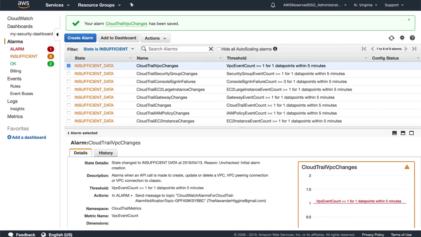Enable Hide all AutoScaling alarms checkbox
421x237 pixels.
pos(218,49)
